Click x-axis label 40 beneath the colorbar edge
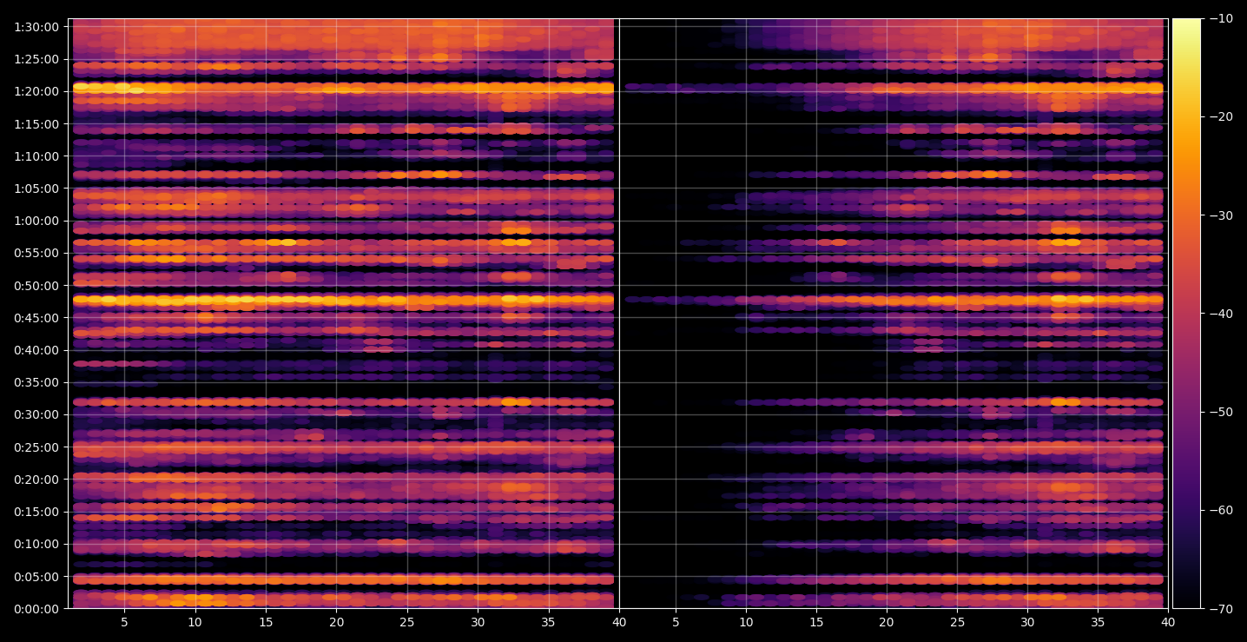The image size is (1247, 642). pos(1168,622)
